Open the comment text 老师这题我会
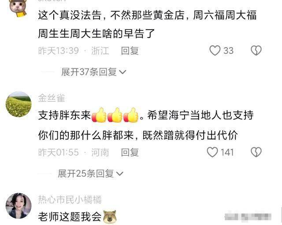The image size is (282, 225). tap(70, 216)
